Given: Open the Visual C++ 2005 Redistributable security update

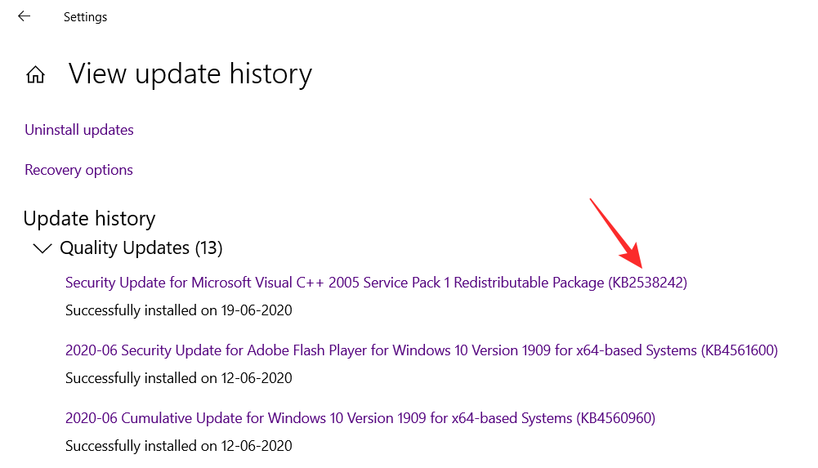Looking at the screenshot, I should point(335,283).
